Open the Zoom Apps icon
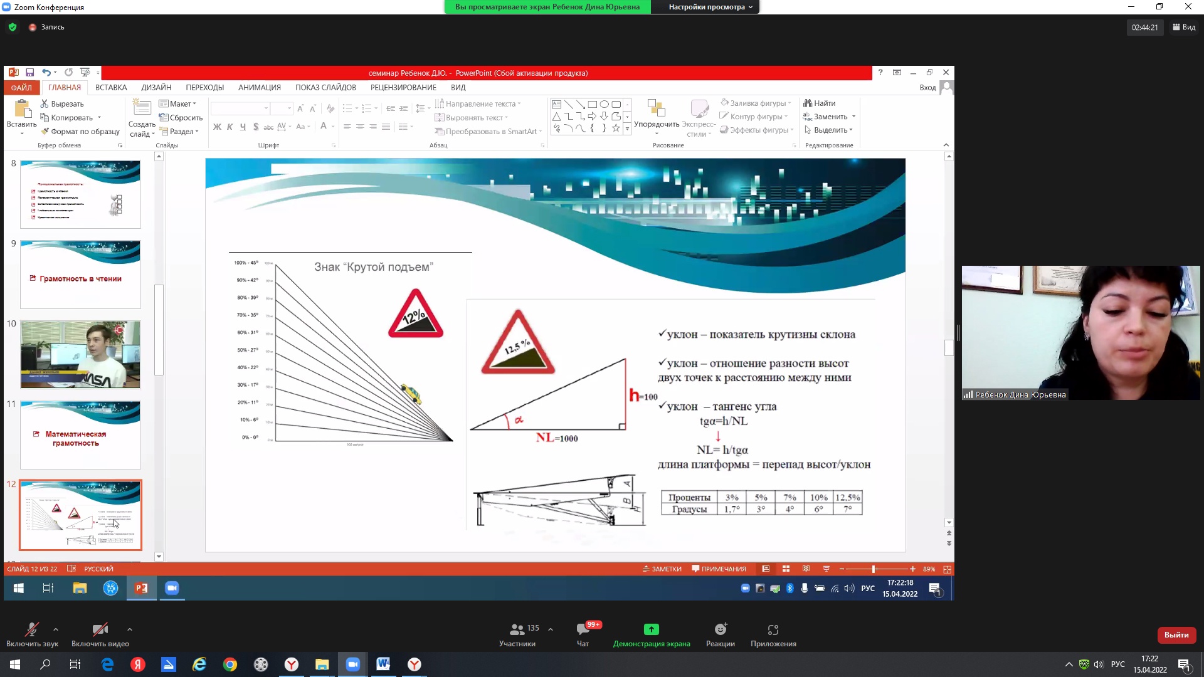1204x677 pixels. coord(773,630)
